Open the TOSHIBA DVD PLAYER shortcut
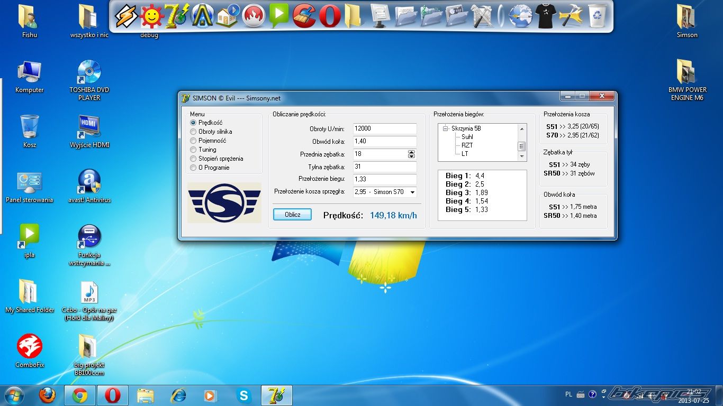The height and width of the screenshot is (406, 723). coord(89,80)
